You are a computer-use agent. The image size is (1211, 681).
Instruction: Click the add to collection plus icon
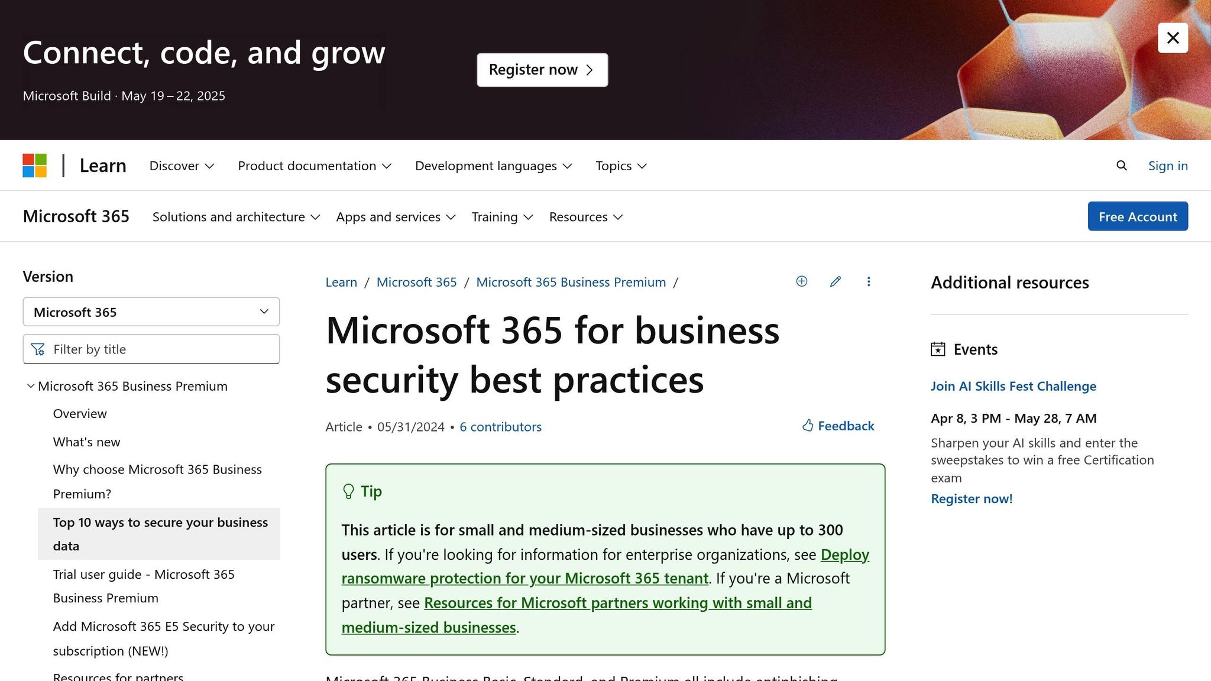tap(801, 281)
